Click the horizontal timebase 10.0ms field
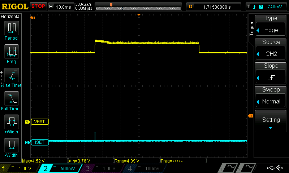This screenshot has height=173, width=289. [61, 7]
